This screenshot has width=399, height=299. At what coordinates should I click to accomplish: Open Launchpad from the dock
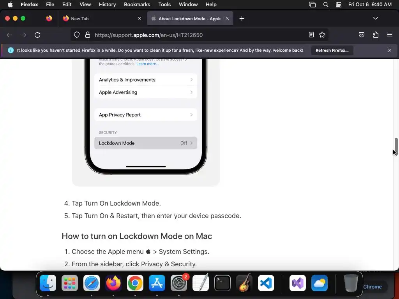70,283
